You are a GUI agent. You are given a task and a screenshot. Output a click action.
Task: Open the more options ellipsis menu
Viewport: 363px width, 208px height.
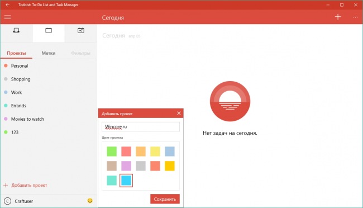(x=355, y=17)
